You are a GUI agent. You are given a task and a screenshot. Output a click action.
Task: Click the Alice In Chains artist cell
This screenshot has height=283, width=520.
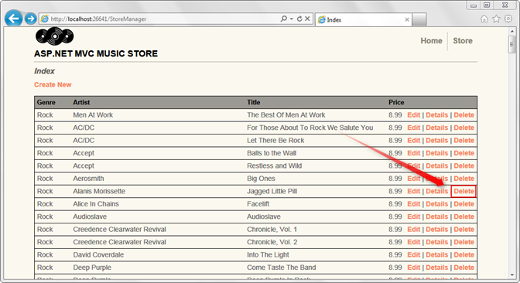(96, 204)
